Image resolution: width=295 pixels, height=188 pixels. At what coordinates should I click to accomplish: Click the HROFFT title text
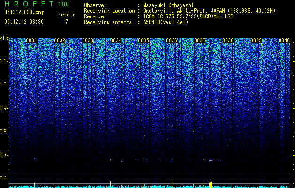tap(29, 4)
